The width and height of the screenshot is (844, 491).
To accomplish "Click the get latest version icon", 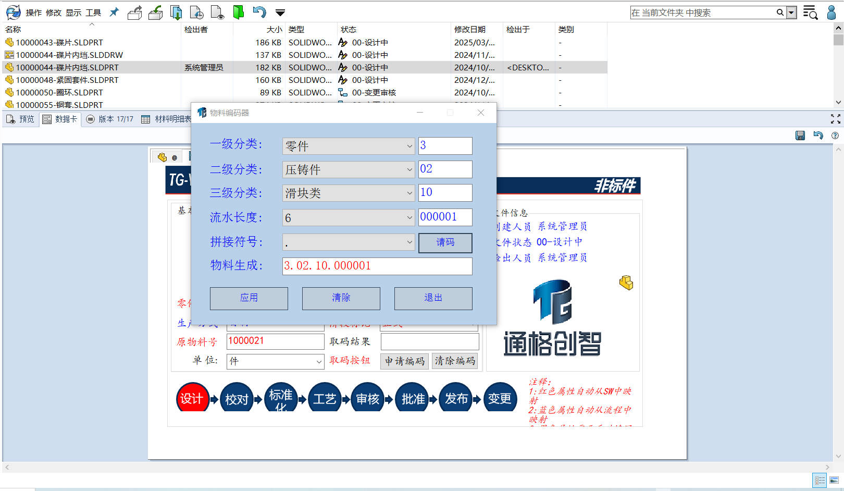I will pyautogui.click(x=176, y=13).
